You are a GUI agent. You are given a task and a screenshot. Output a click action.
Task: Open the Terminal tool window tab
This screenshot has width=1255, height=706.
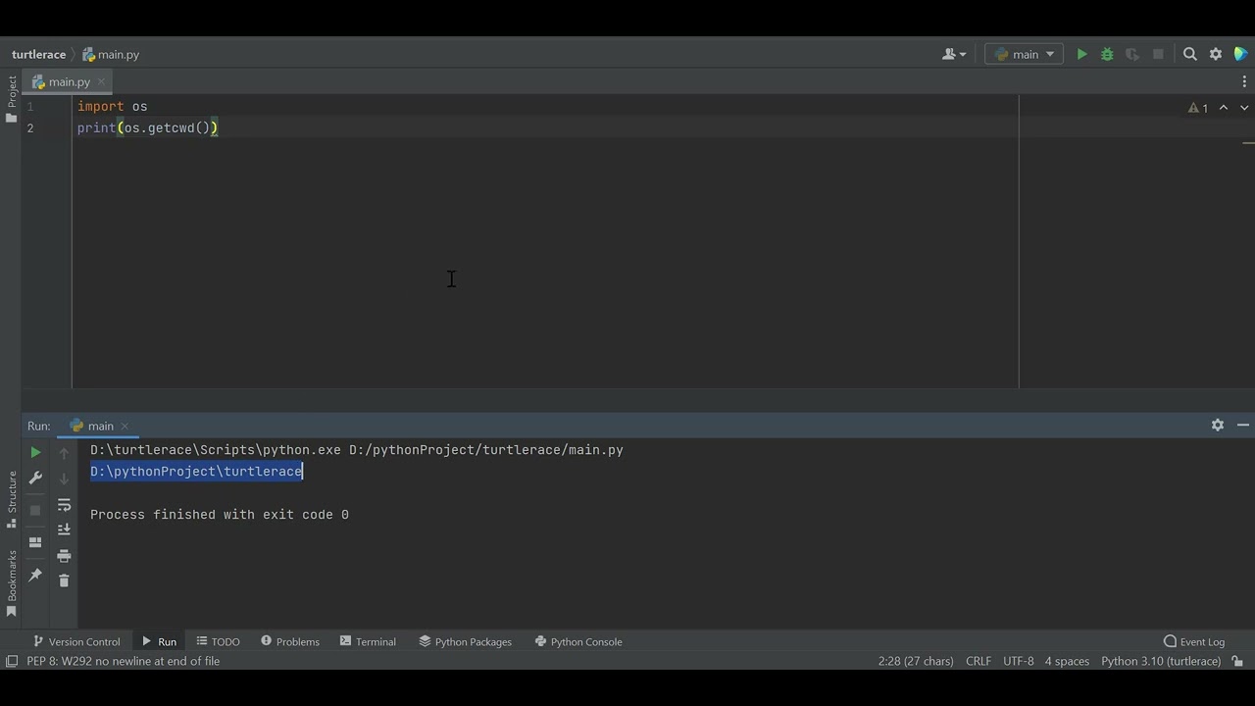[x=368, y=641]
